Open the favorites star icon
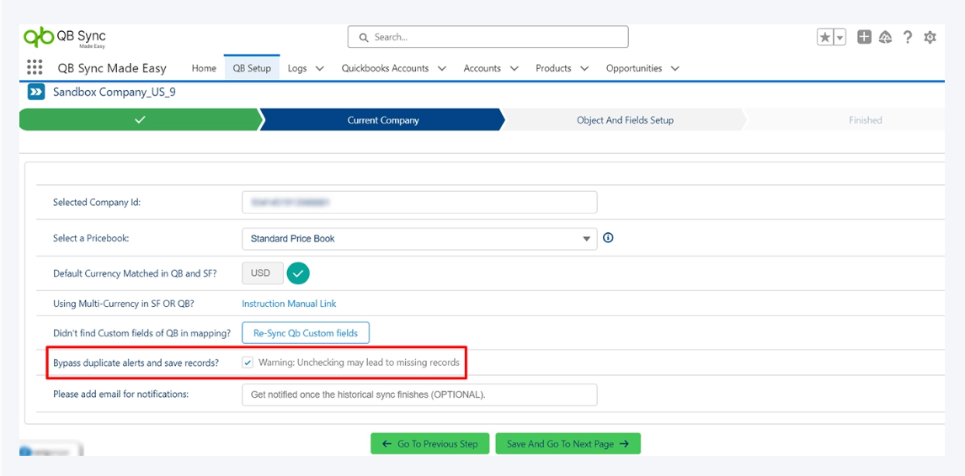This screenshot has width=965, height=476. point(824,38)
